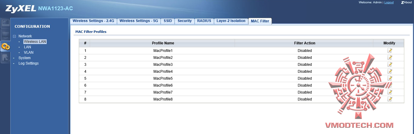Open the Dashboard sidebar icon
Image resolution: width=414 pixels, height=134 pixels.
(5, 24)
